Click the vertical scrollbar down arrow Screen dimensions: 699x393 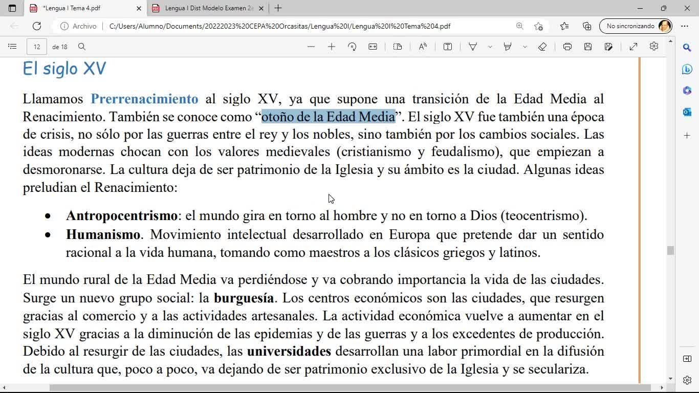click(670, 379)
